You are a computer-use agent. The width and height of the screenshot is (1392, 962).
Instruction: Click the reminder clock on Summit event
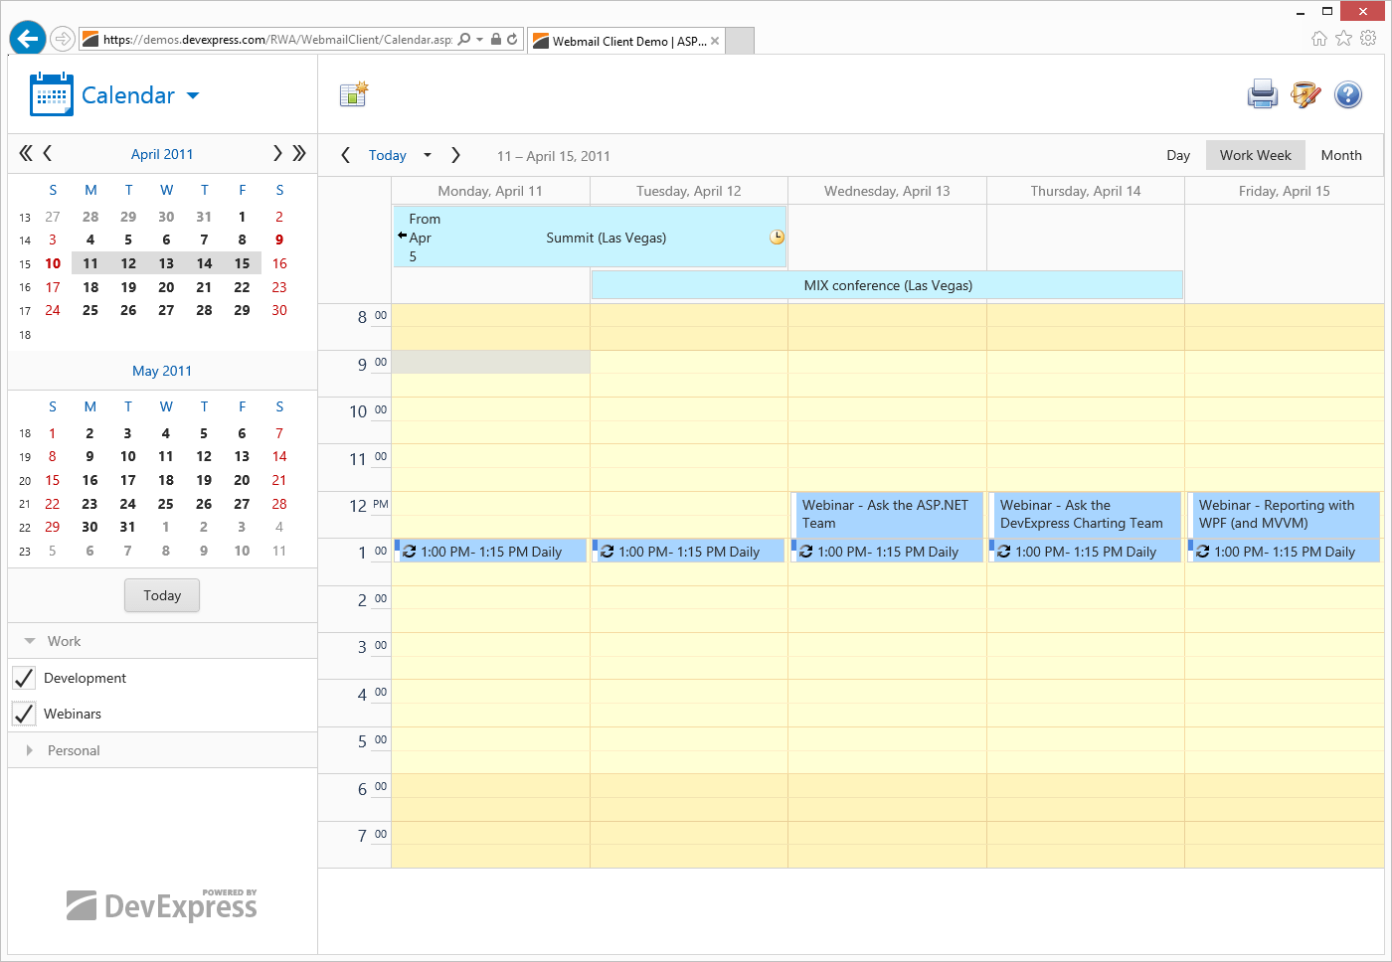tap(777, 238)
